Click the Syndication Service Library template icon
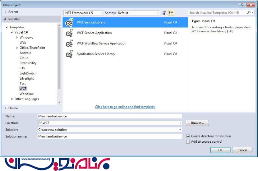Image resolution: width=258 pixels, height=171 pixels. (x=69, y=54)
